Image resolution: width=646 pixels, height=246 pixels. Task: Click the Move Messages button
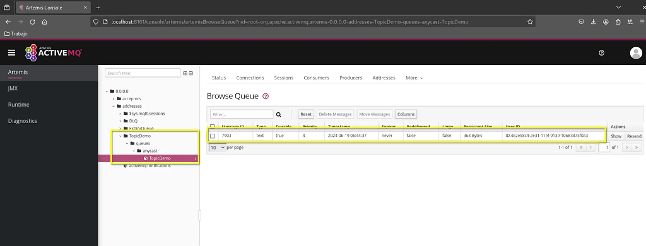[374, 114]
